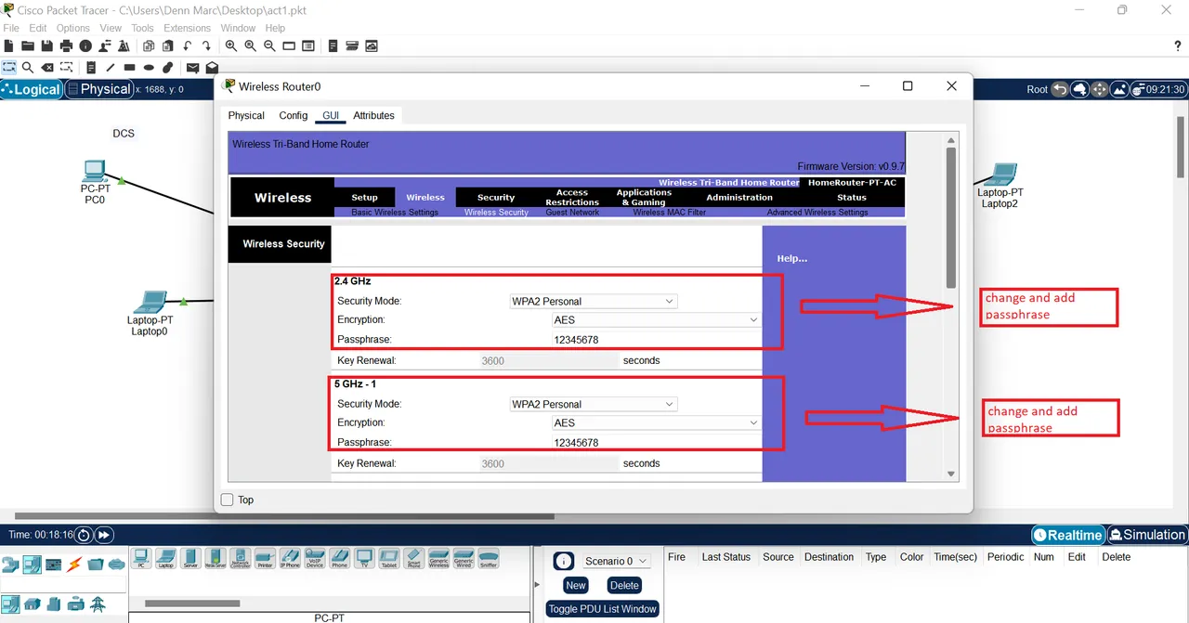Open the Extensions menu
The width and height of the screenshot is (1189, 623).
[187, 28]
